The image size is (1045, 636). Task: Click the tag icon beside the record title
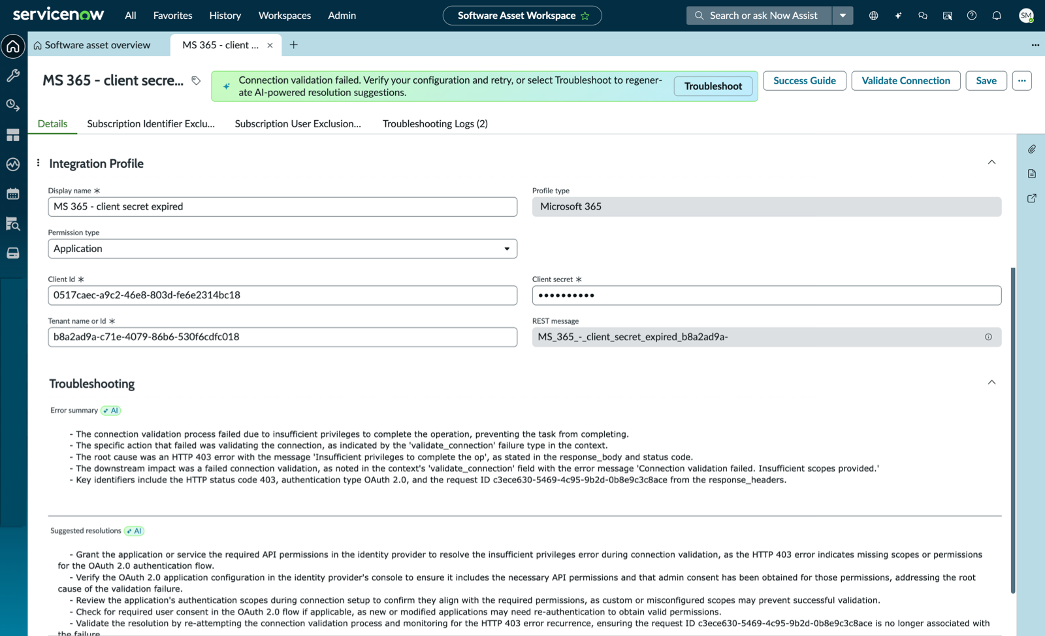tap(196, 80)
